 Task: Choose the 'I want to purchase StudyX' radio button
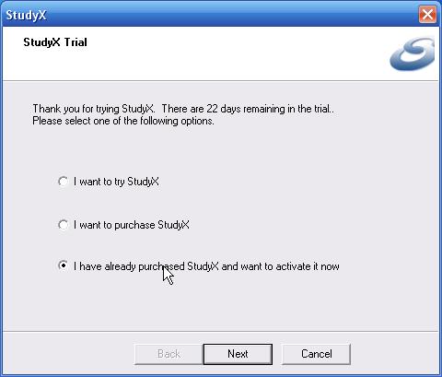click(x=63, y=225)
